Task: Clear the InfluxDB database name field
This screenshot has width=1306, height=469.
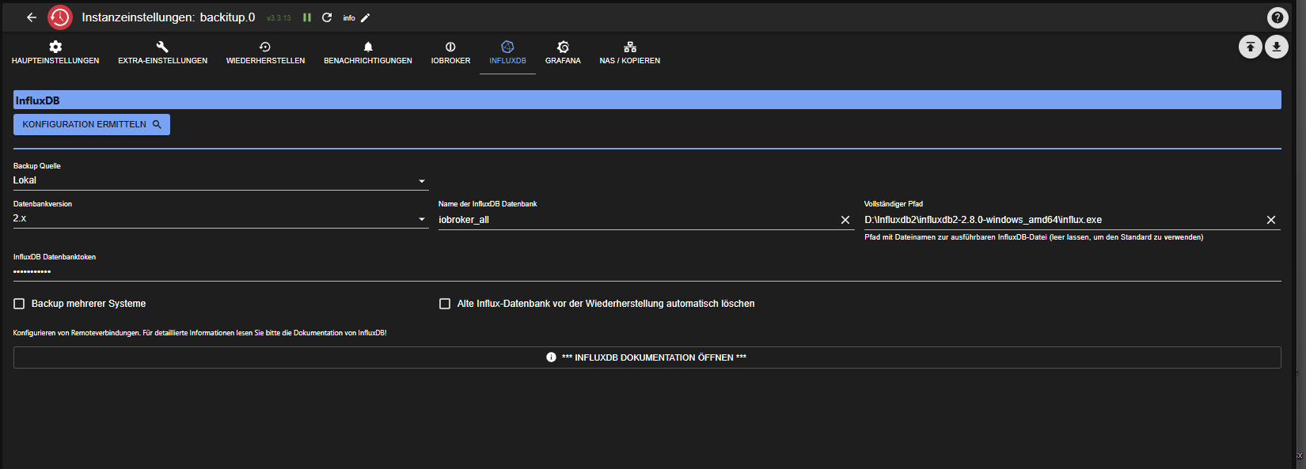Action: pyautogui.click(x=845, y=220)
